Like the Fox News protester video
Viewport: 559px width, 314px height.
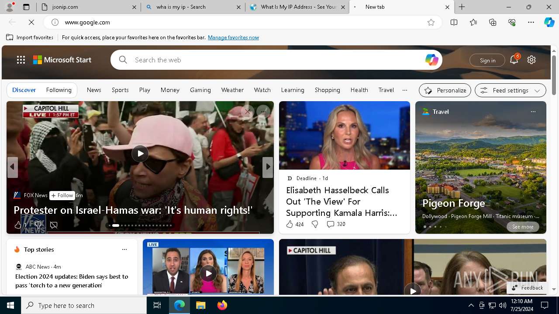point(18,225)
